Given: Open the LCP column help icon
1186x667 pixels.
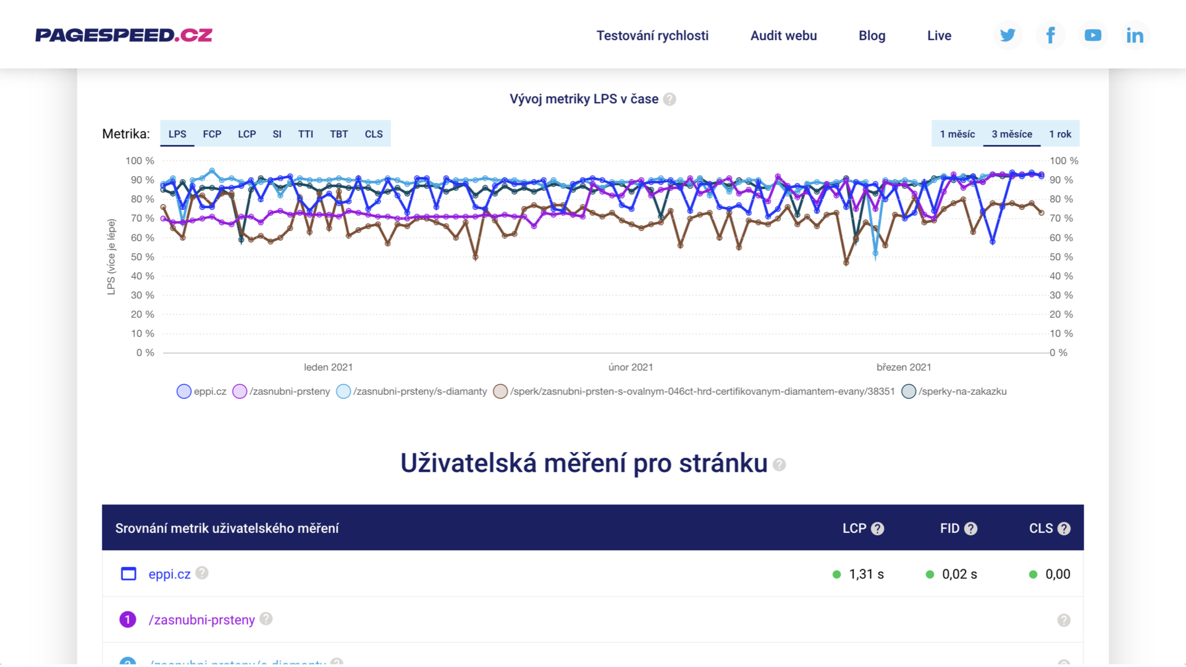Looking at the screenshot, I should (x=878, y=529).
